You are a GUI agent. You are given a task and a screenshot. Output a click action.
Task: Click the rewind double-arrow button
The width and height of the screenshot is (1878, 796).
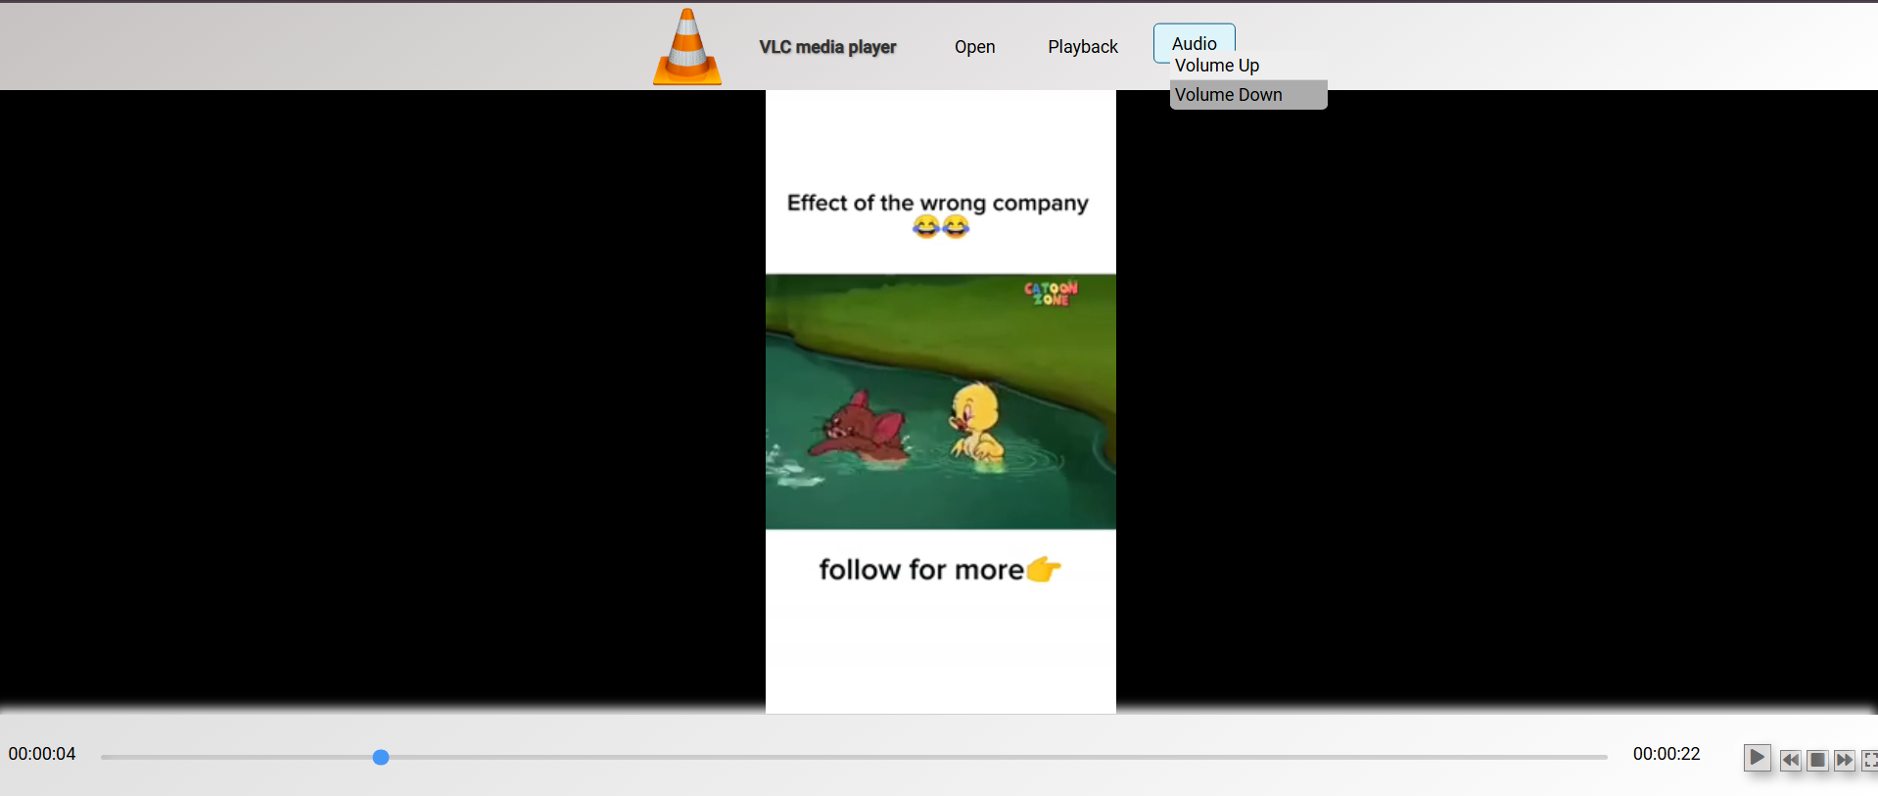[1790, 760]
